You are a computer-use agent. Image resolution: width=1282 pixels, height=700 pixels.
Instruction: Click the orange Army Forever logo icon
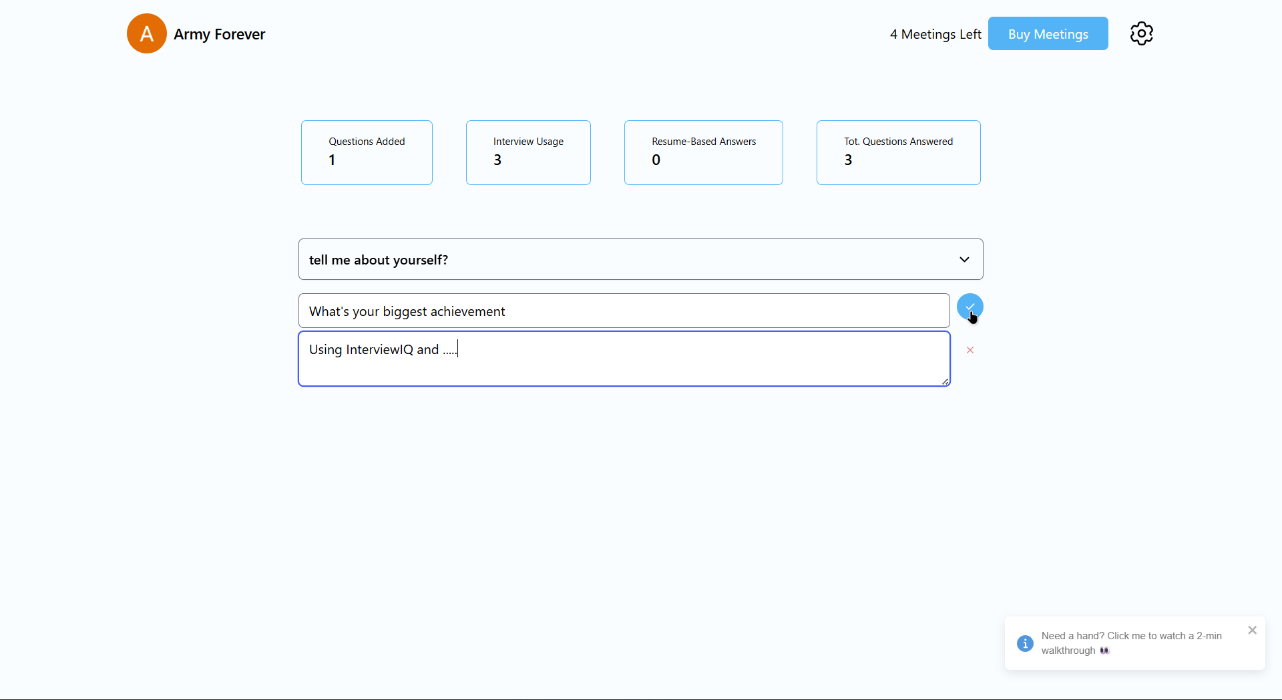[146, 33]
